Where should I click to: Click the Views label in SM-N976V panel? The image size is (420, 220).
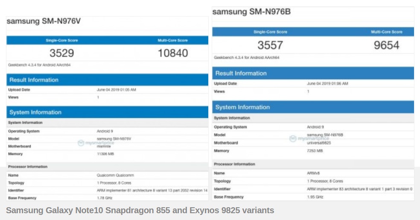click(x=13, y=97)
